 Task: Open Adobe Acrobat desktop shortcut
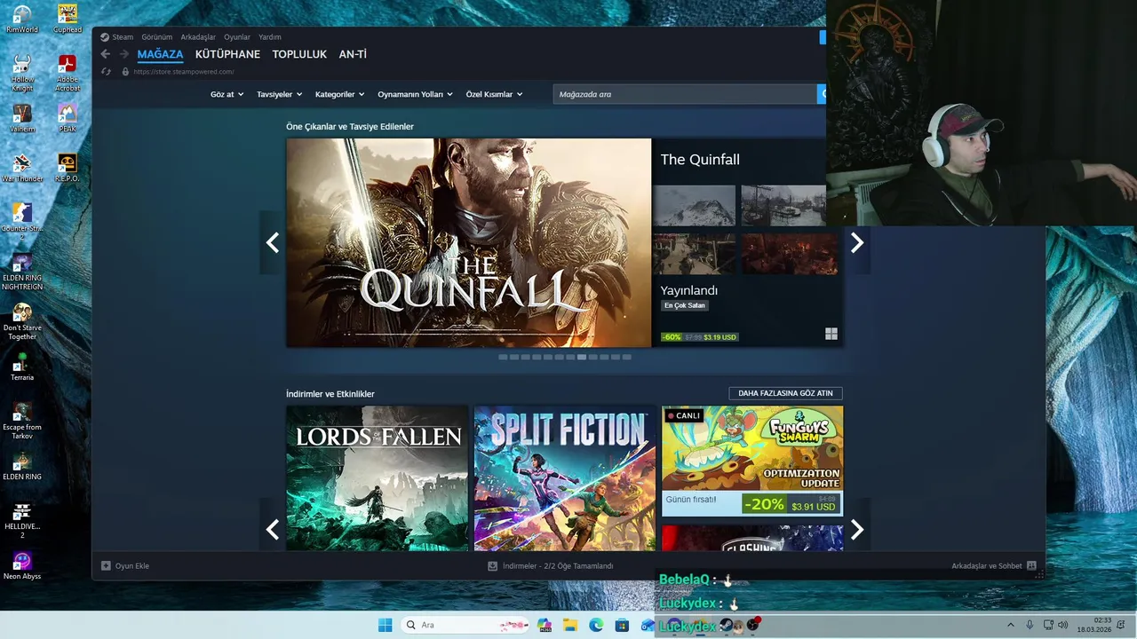(x=68, y=73)
